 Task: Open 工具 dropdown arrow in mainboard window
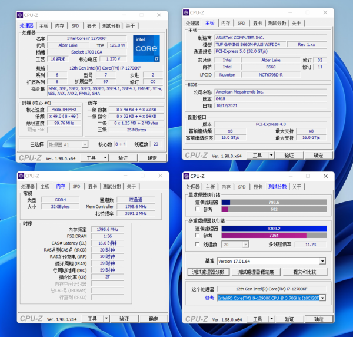click(x=271, y=156)
